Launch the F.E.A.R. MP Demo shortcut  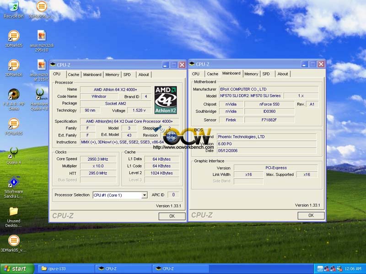pyautogui.click(x=14, y=100)
